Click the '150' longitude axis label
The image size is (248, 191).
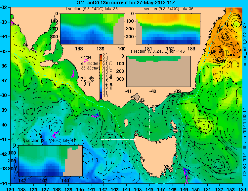[x=196, y=189]
